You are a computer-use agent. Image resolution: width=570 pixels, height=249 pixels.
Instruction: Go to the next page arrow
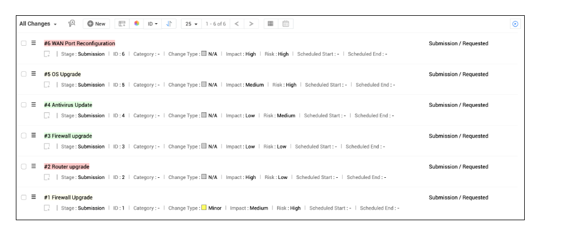tap(251, 24)
